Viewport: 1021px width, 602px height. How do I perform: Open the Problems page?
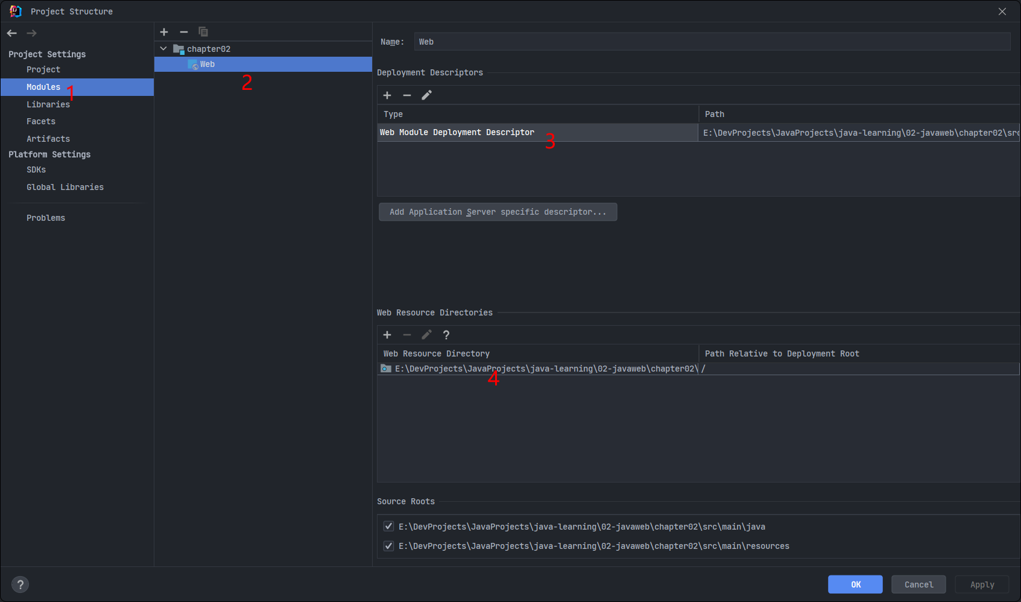(46, 218)
